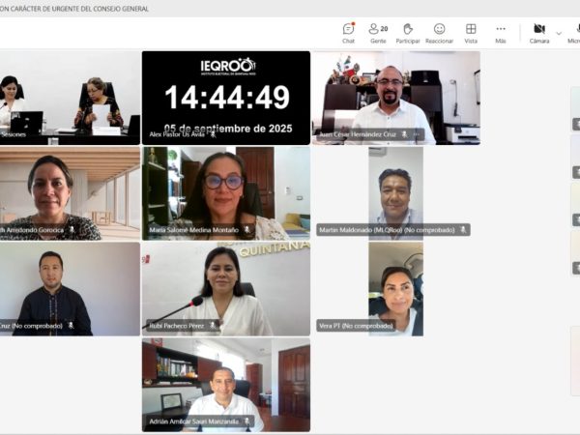The width and height of the screenshot is (580, 435).
Task: Open more options on Juan César's tile
Action: click(418, 134)
